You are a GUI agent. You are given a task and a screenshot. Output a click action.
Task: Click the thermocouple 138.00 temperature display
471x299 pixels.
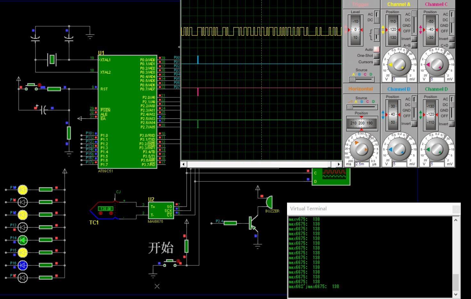[x=106, y=209]
